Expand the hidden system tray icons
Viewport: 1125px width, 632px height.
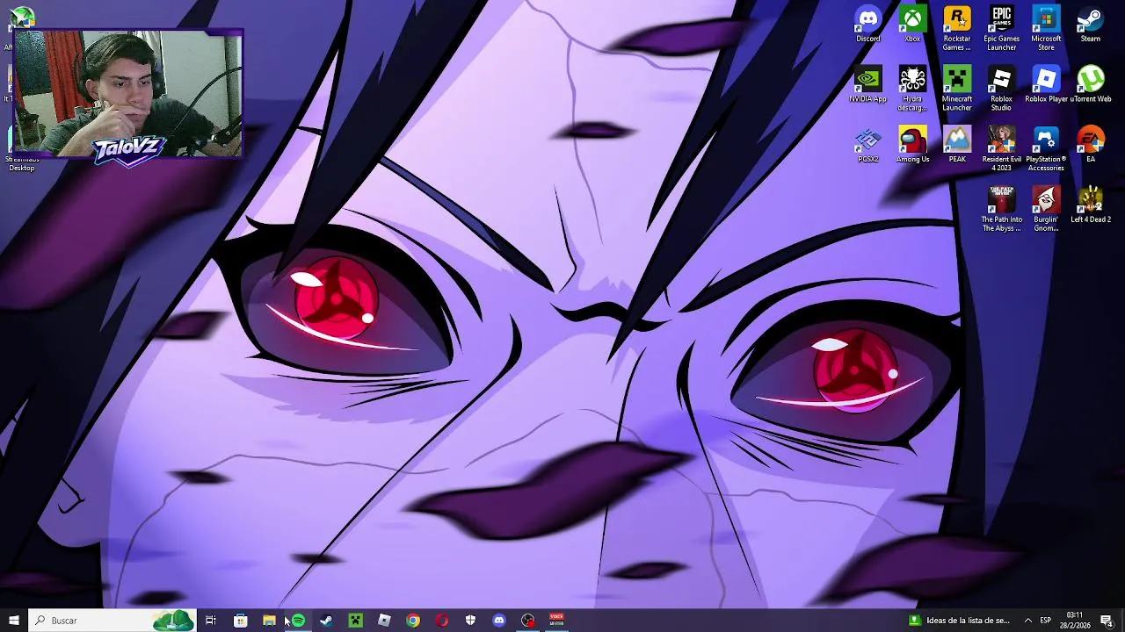pos(1027,621)
